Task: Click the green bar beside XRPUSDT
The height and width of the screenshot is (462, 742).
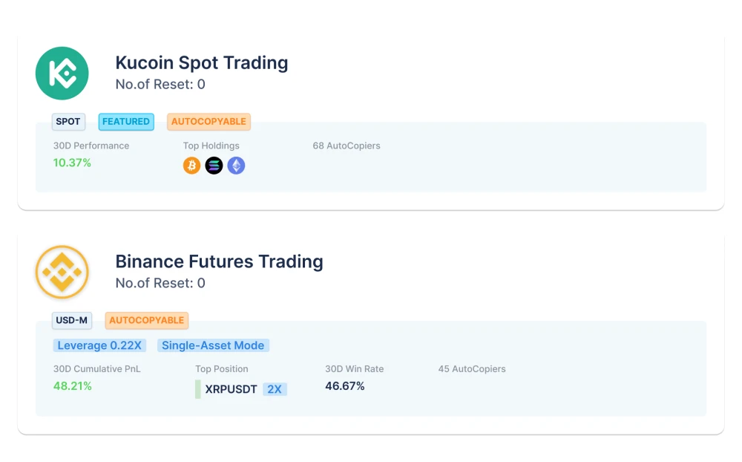Action: (198, 389)
